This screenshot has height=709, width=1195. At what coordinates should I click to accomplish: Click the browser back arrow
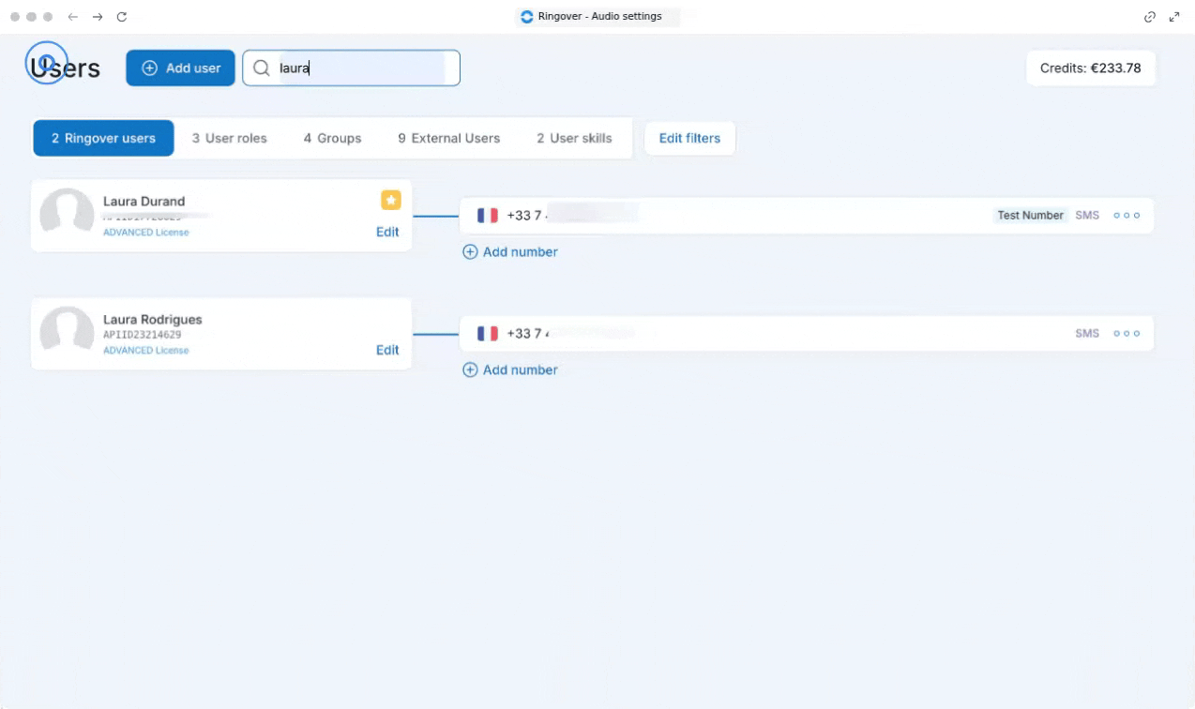coord(73,17)
